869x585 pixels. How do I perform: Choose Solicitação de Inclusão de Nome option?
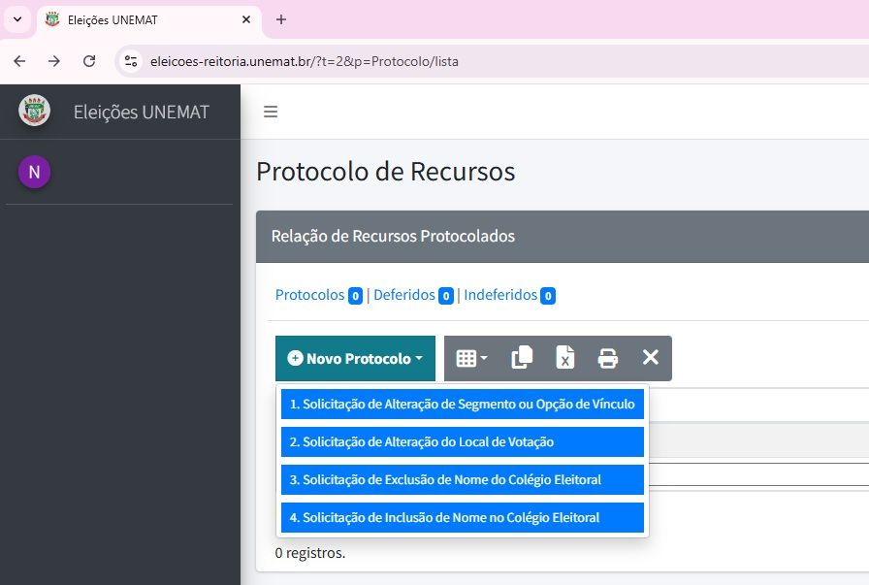(x=463, y=517)
